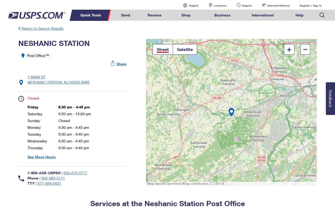
Task: Open the Shop menu
Action: tap(186, 15)
